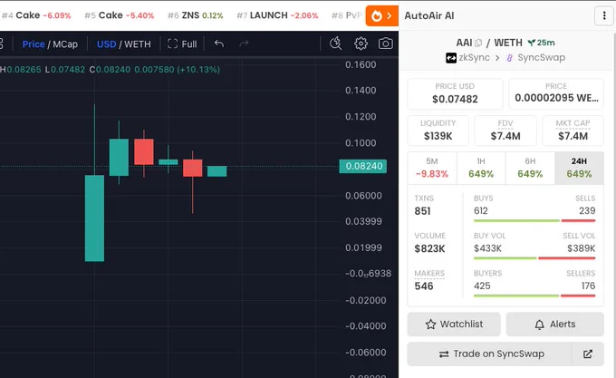Click the SyncSwap exchange link
616x378 pixels.
tap(536, 58)
